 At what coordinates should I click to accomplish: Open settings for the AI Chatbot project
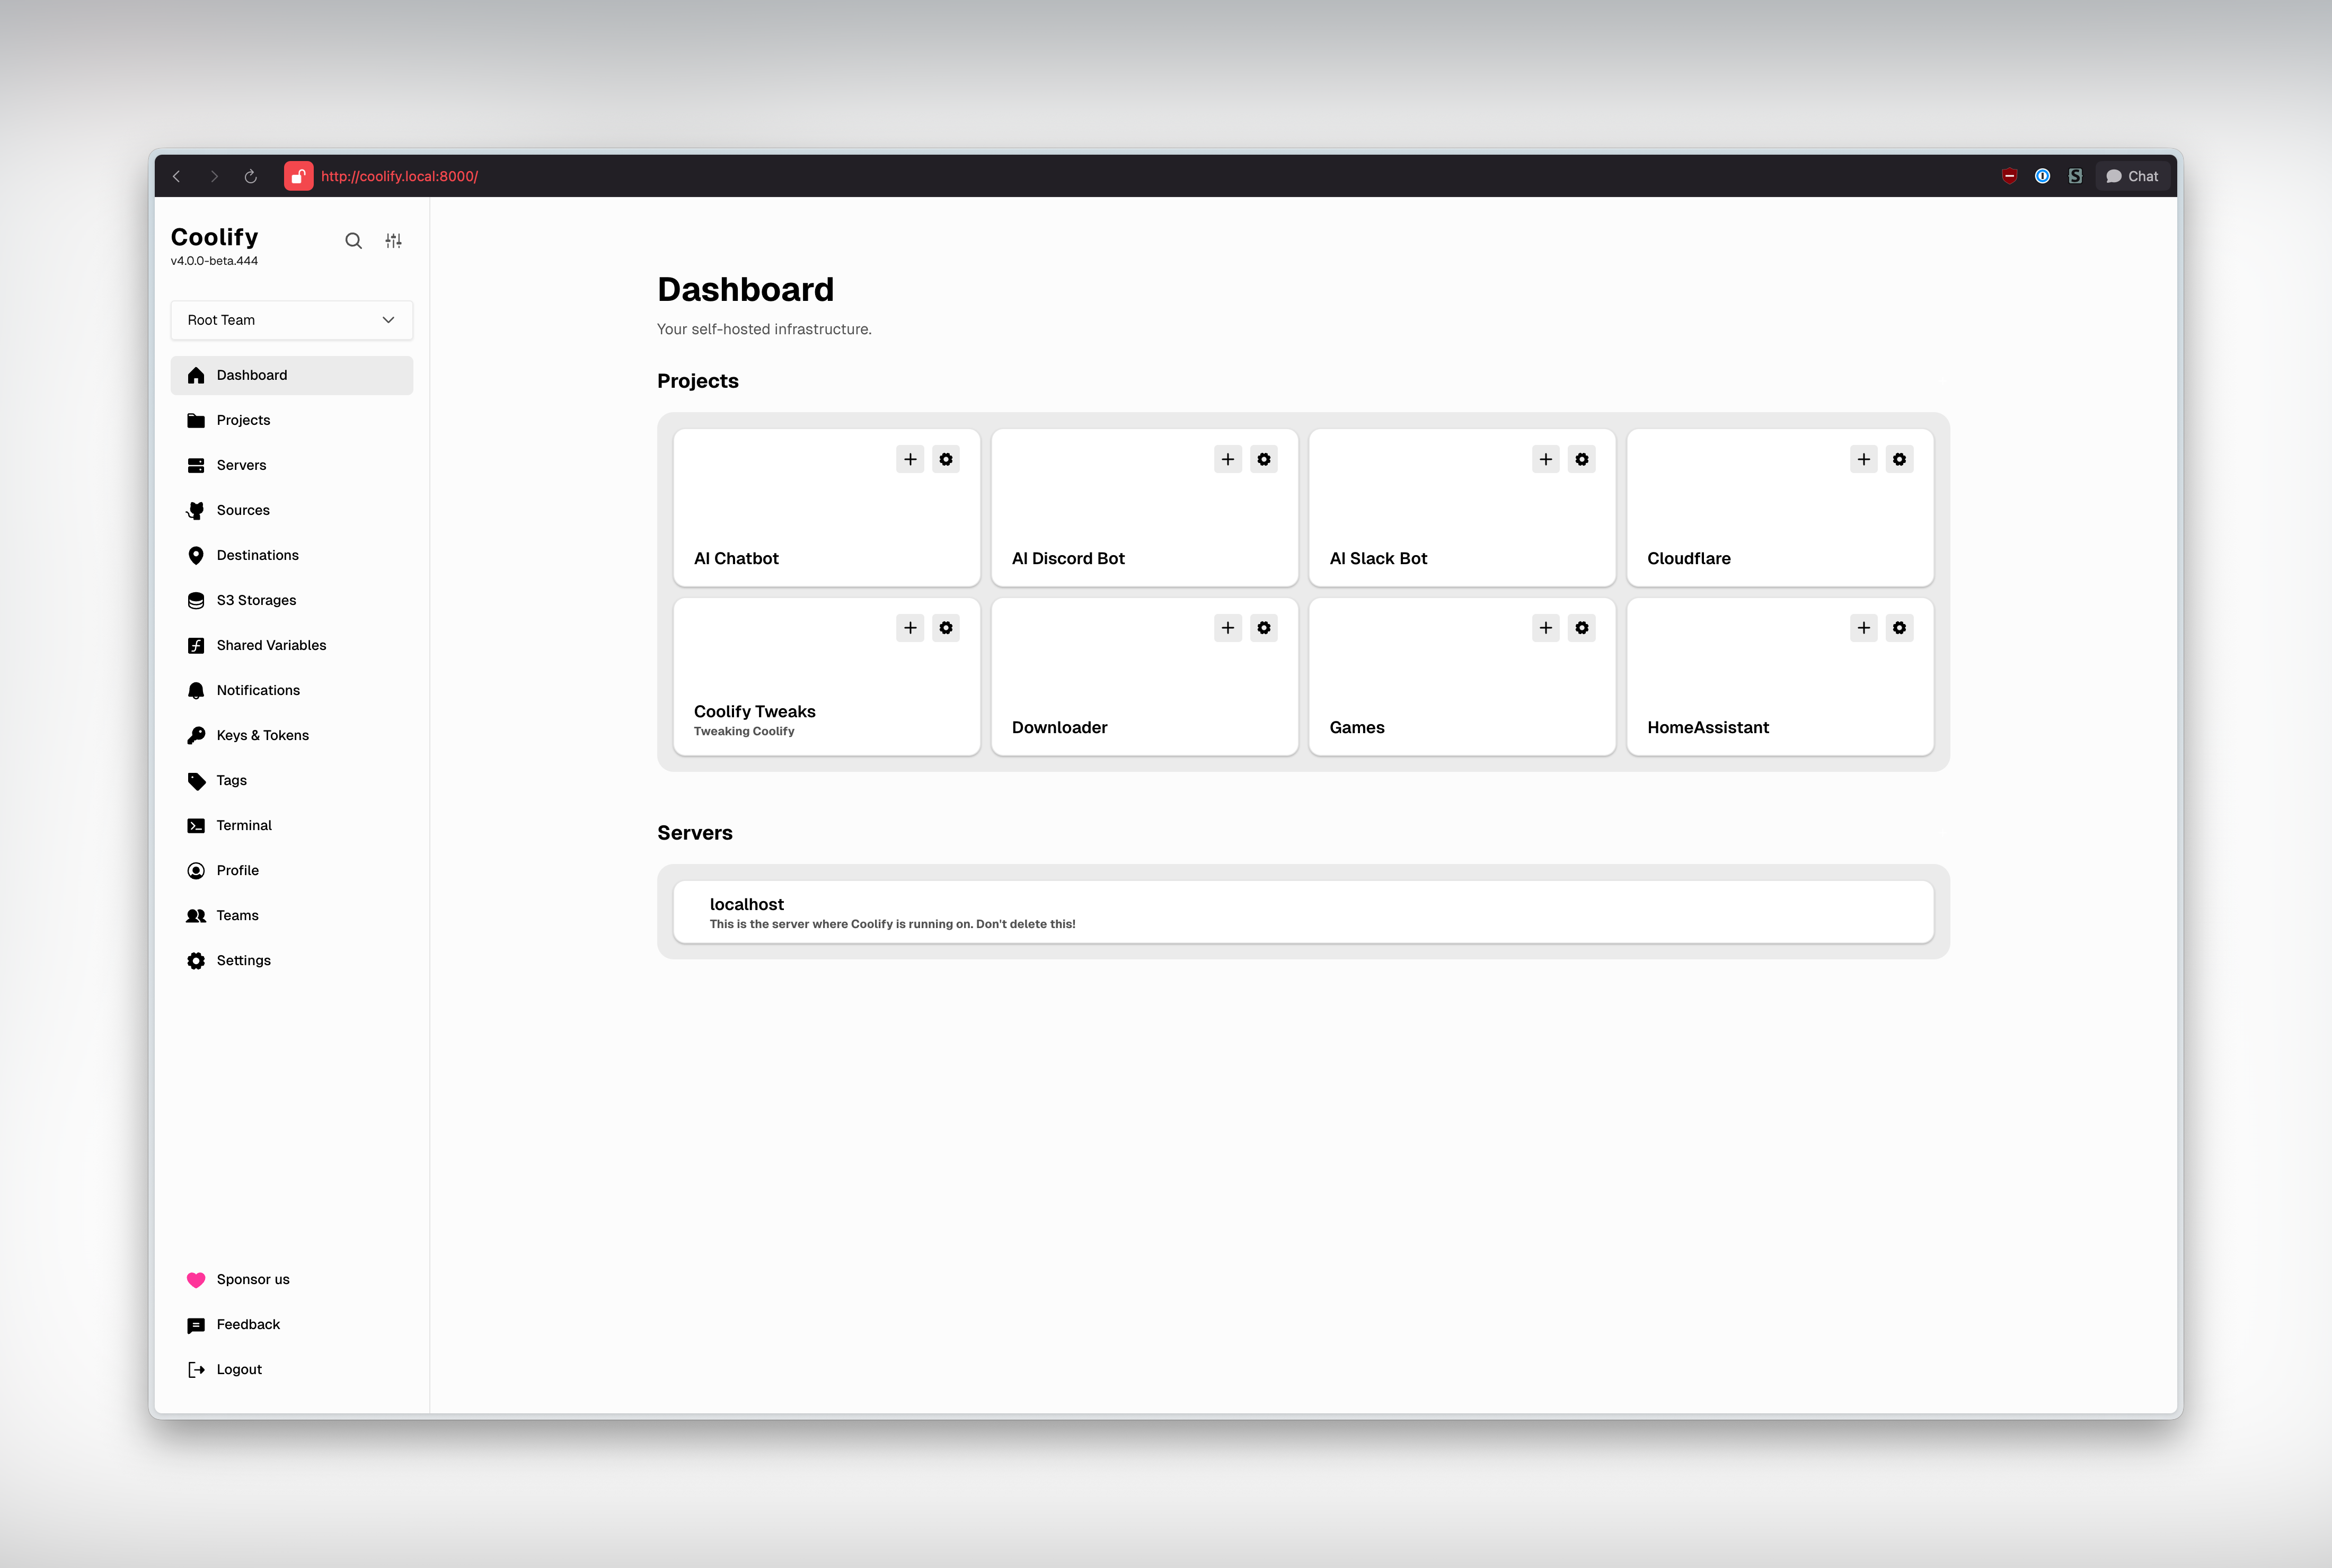pyautogui.click(x=947, y=459)
